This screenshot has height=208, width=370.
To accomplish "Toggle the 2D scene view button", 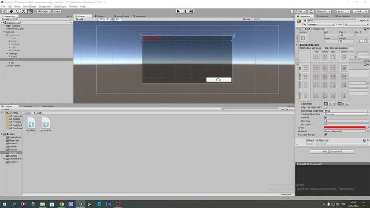I will pos(101,19).
